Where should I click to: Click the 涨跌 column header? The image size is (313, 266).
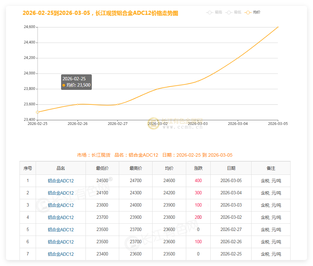pos(198,168)
